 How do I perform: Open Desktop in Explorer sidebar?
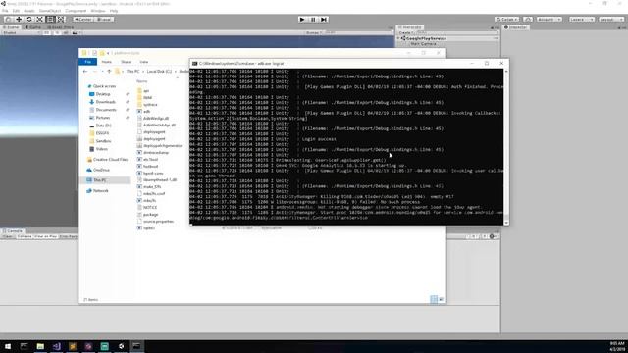(x=102, y=94)
